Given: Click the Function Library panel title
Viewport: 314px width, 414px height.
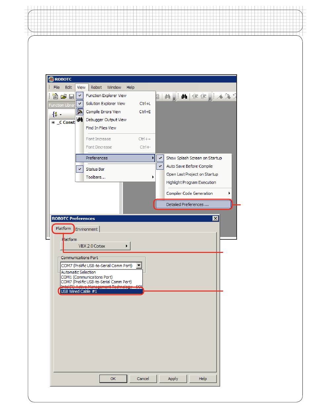Looking at the screenshot, I should pos(62,105).
